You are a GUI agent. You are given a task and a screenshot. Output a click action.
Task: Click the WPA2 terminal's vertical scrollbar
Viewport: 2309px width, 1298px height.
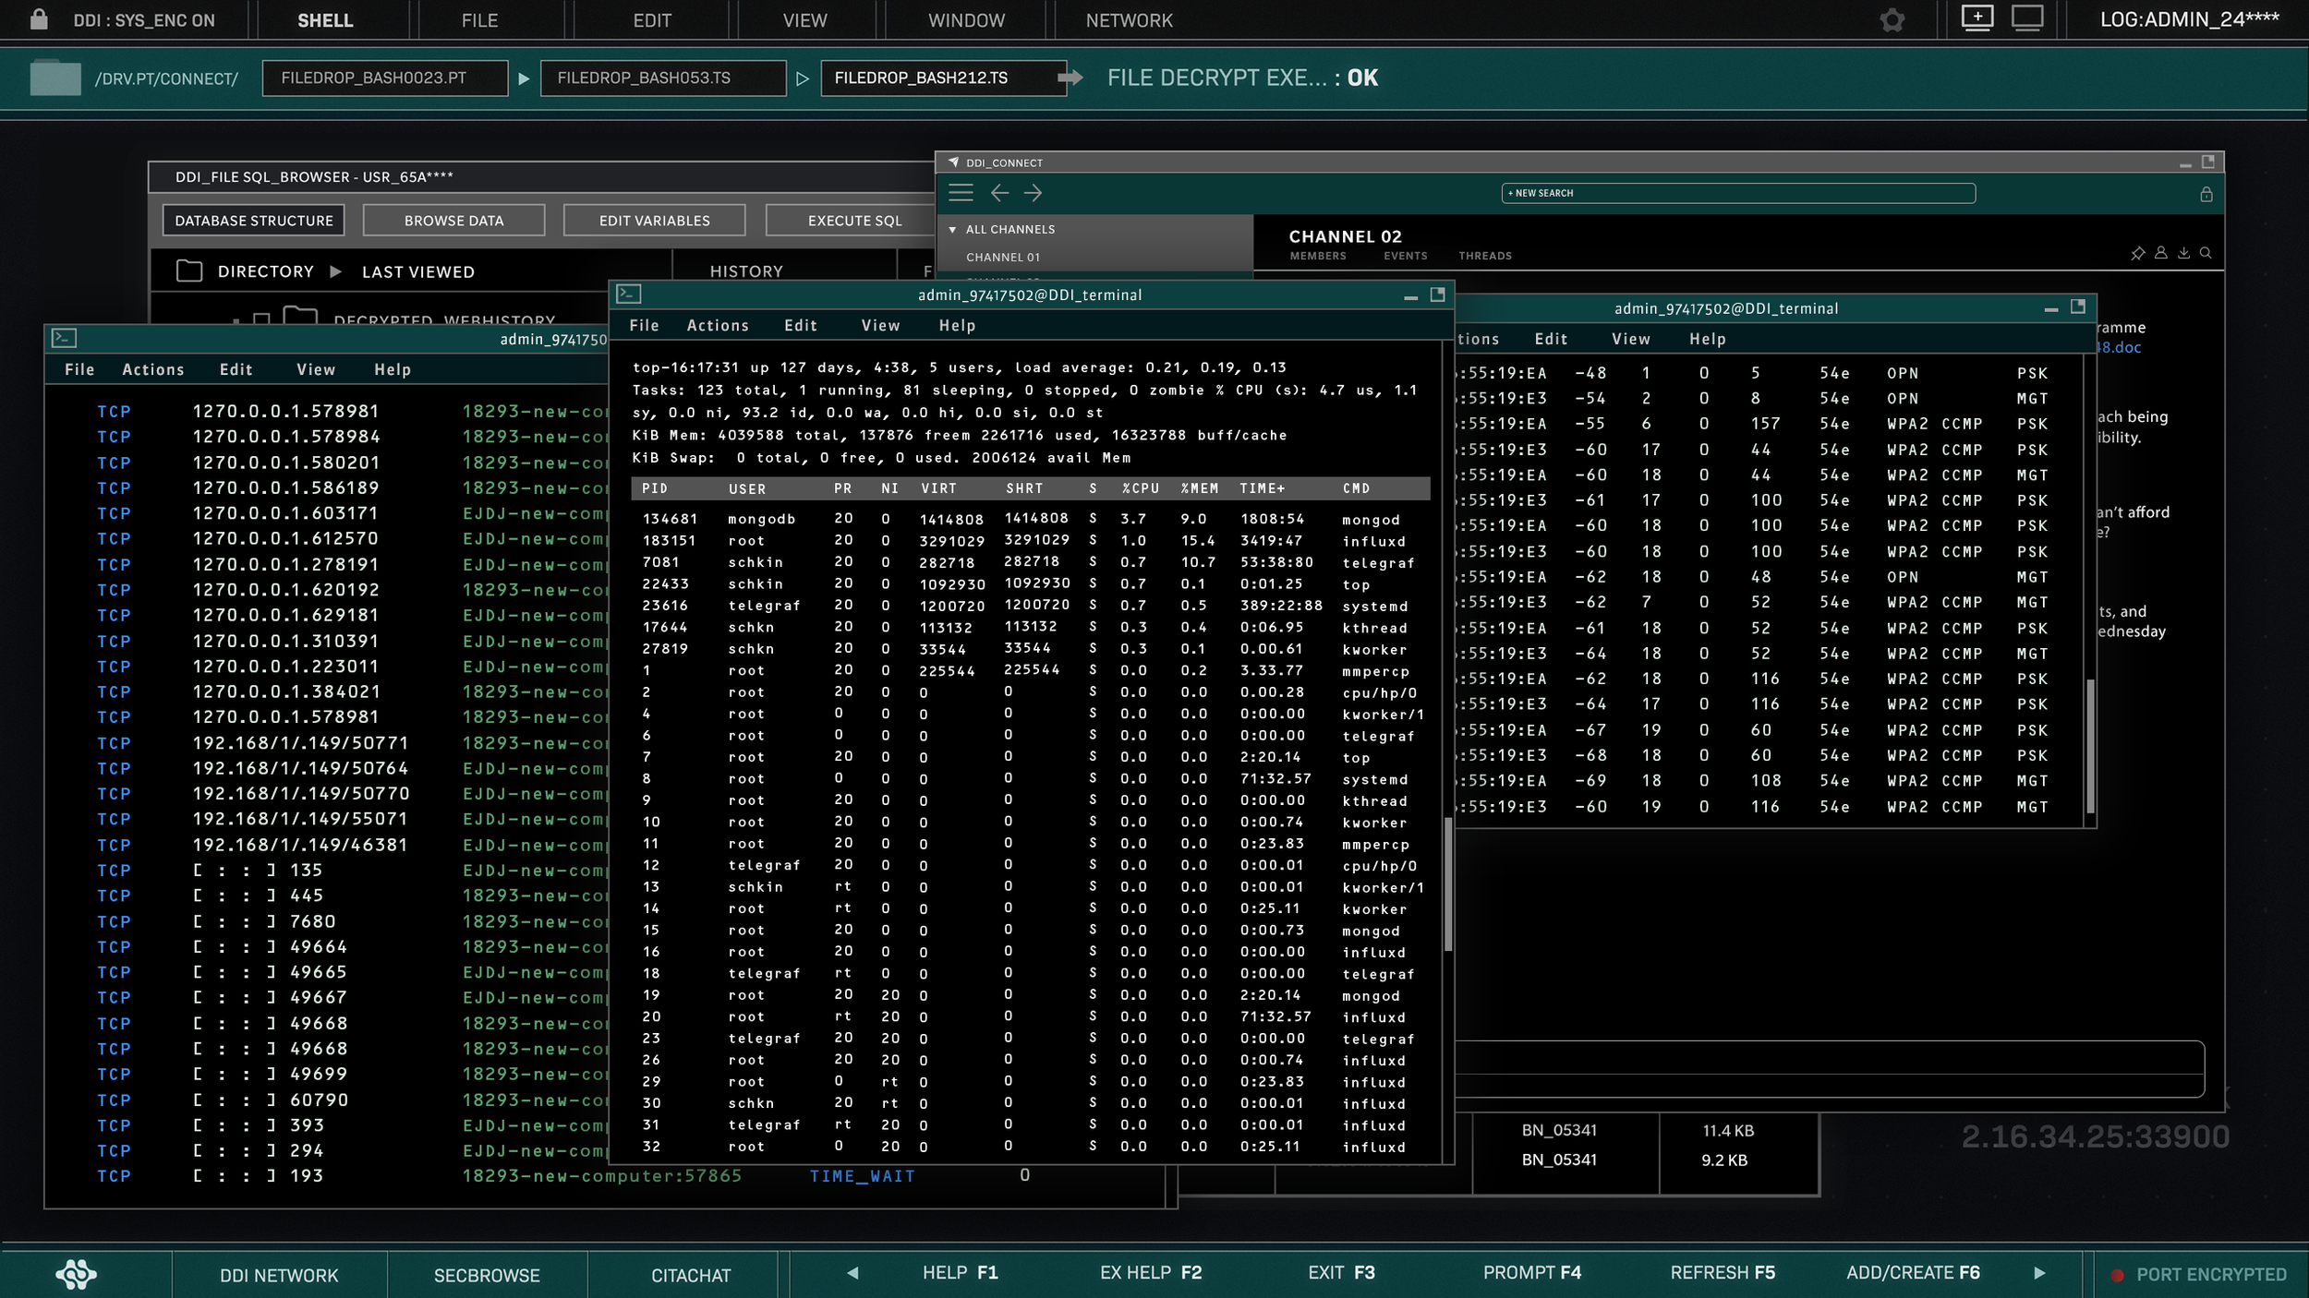[2089, 746]
